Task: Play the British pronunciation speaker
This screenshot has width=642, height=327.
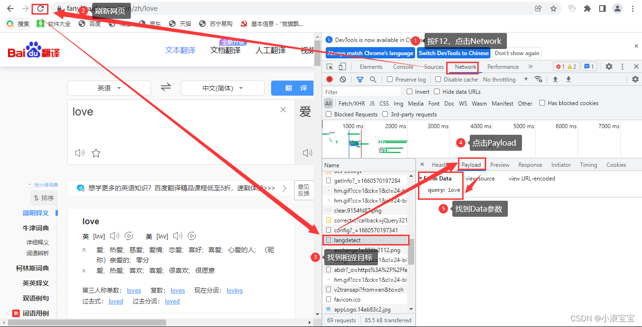Action: [114, 236]
